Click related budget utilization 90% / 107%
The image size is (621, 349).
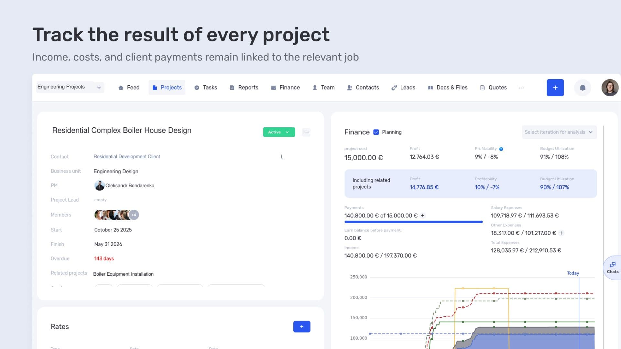554,187
